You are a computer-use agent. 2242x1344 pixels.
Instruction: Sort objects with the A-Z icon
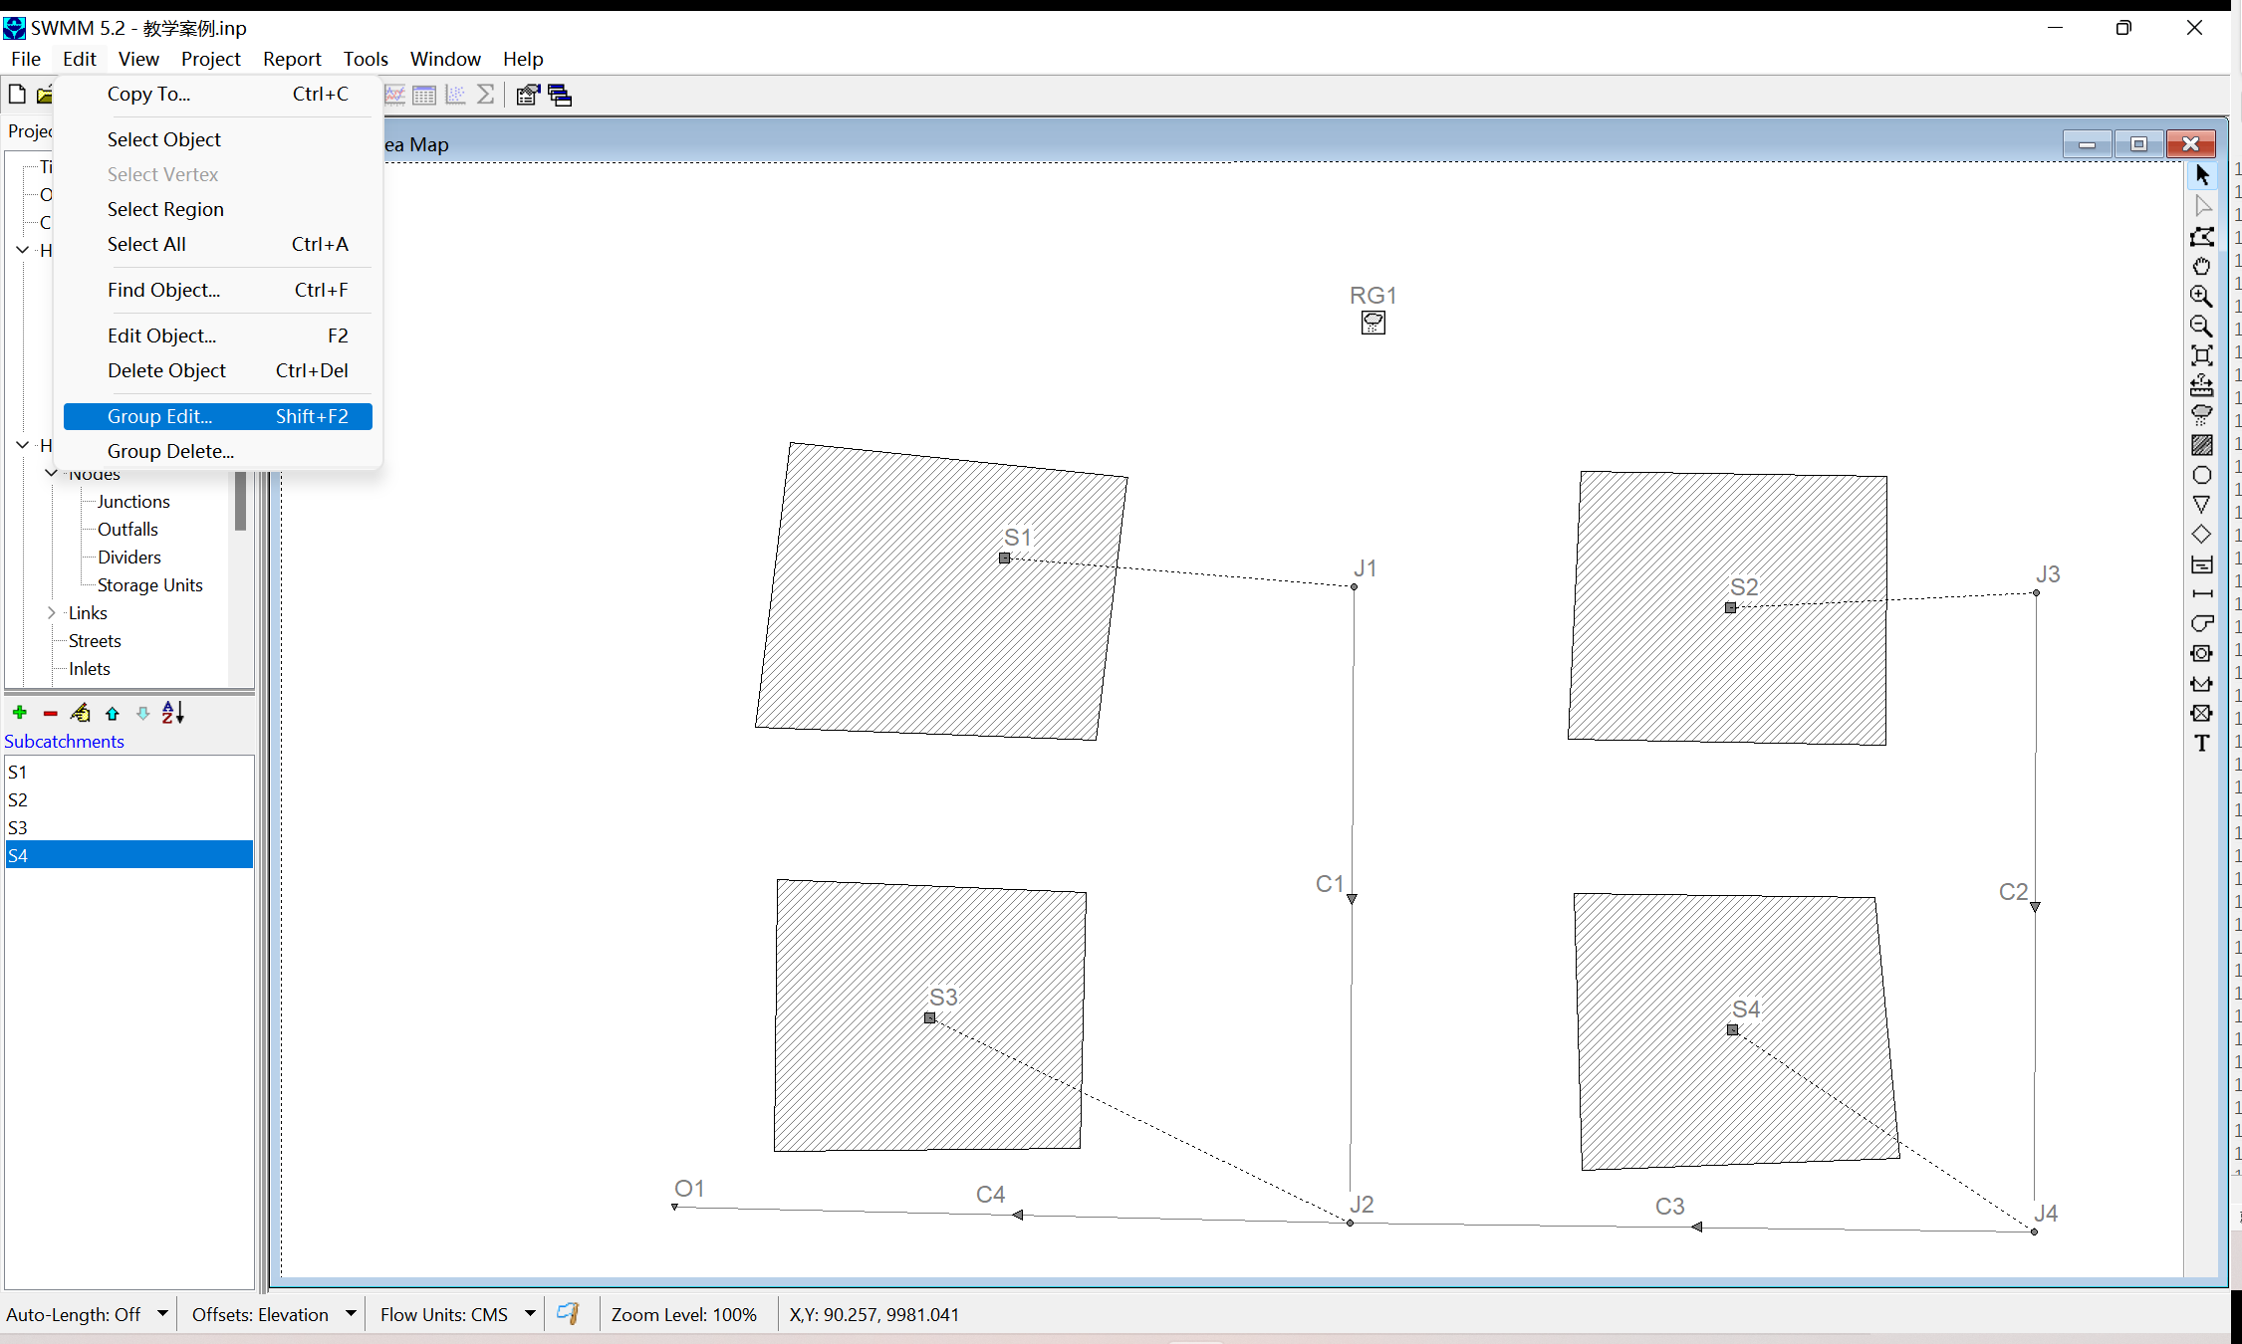click(x=173, y=713)
